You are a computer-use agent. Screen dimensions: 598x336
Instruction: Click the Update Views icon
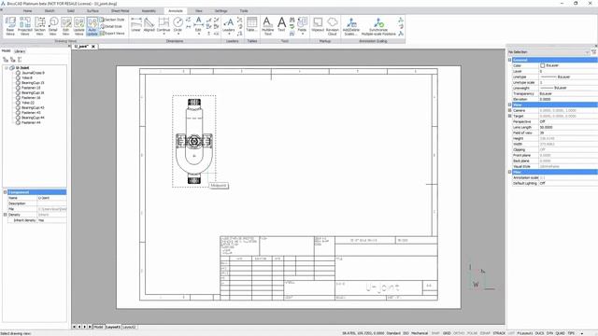pos(78,26)
